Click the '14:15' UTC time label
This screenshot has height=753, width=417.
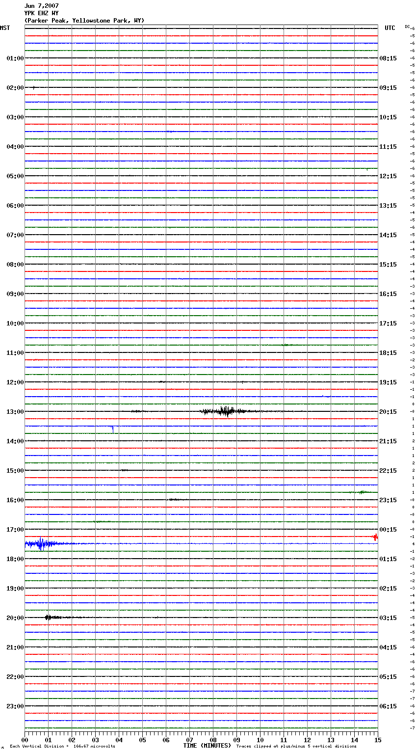(388, 235)
